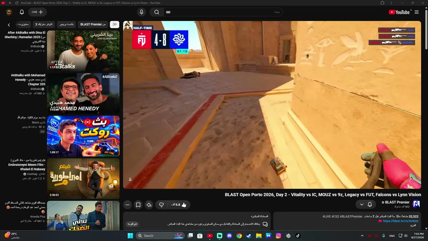Select the 'All' filter chip
Screen dimensions: 428x241
click(114, 24)
